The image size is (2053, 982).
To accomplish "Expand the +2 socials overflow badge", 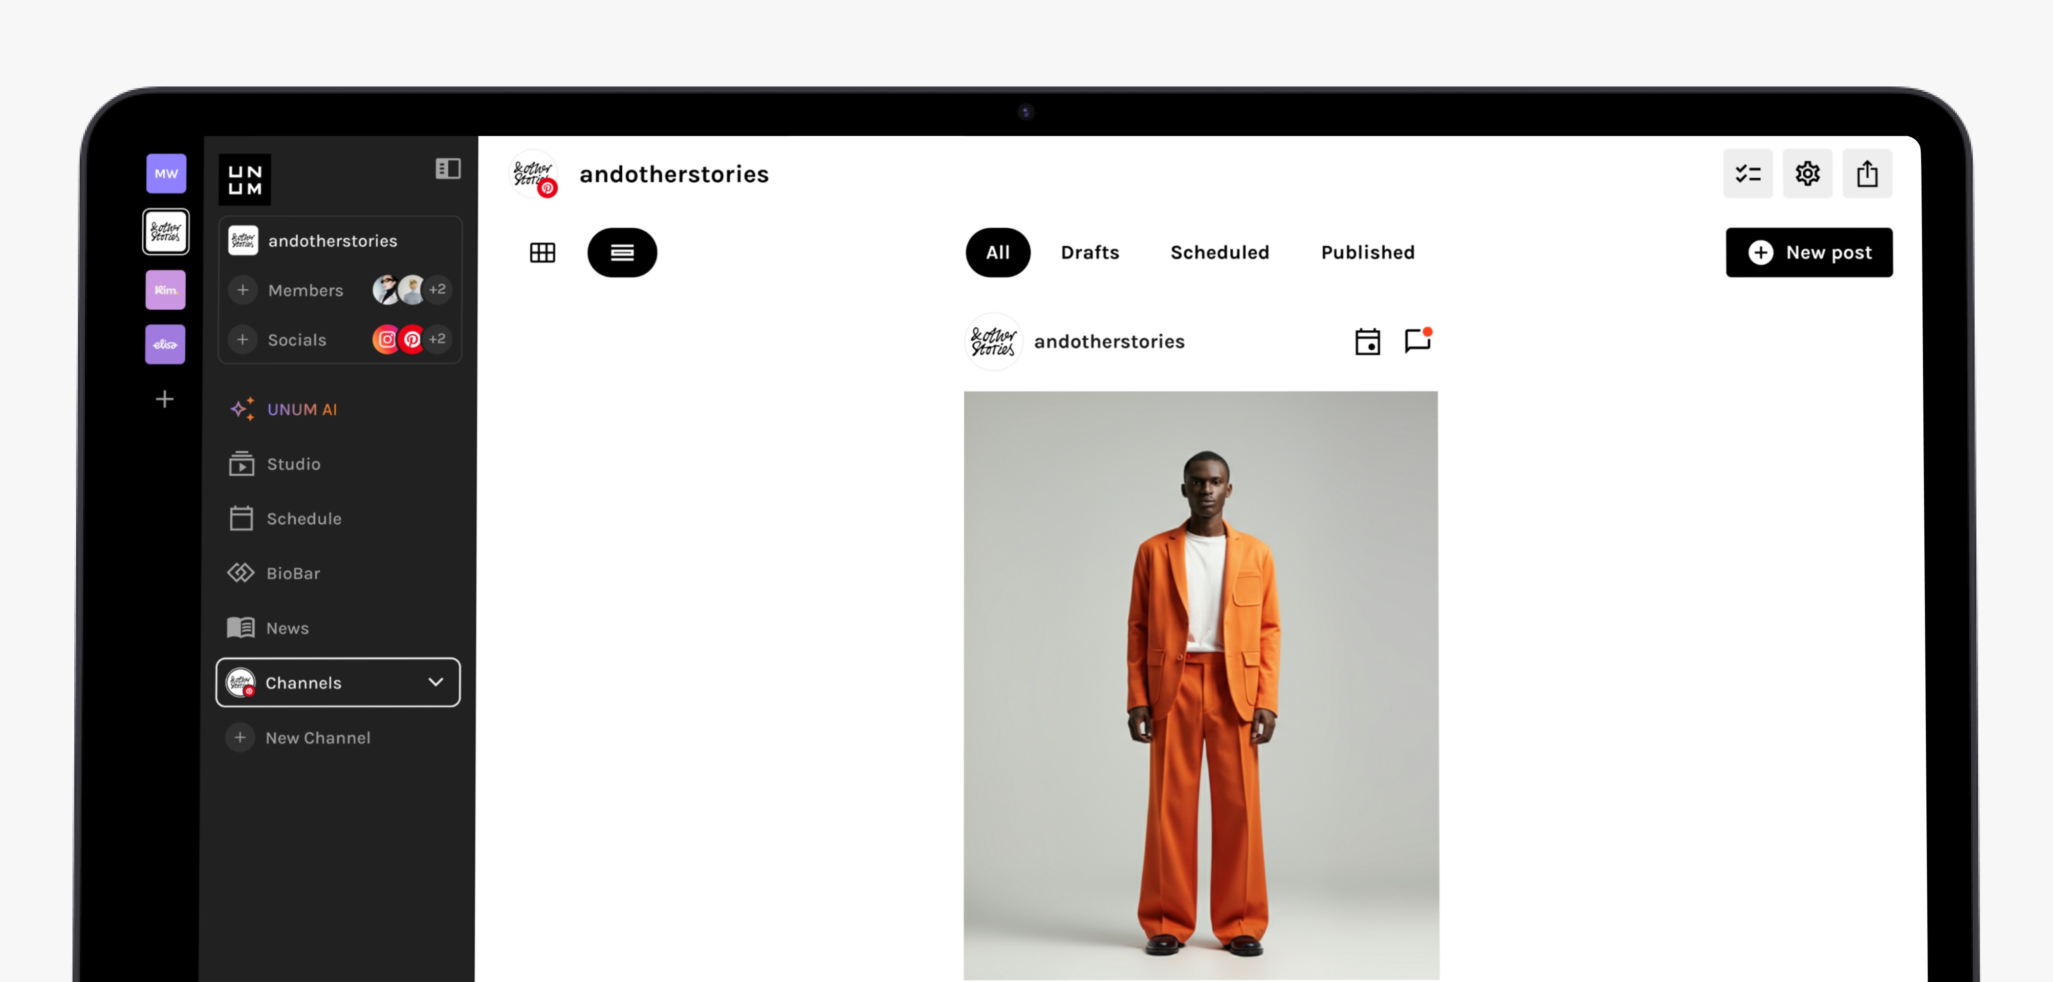I will coord(437,339).
